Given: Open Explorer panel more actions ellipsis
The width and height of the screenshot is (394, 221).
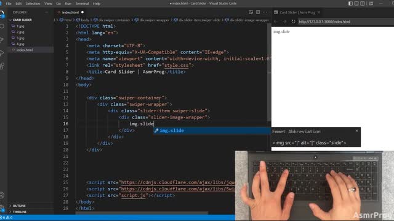Looking at the screenshot, I should 47,12.
